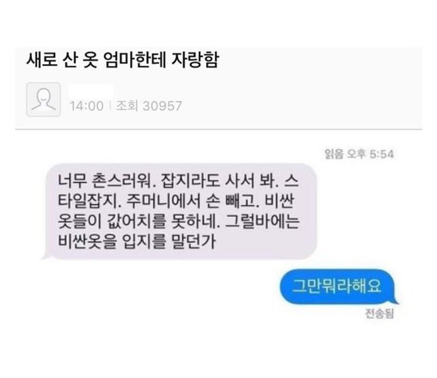Click the last line 비싼옷을 입지를 말던가

point(137,241)
